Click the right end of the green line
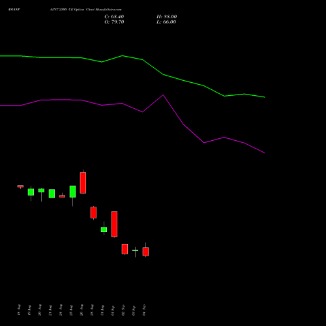Screen dimensions: 326x326 click(265, 97)
